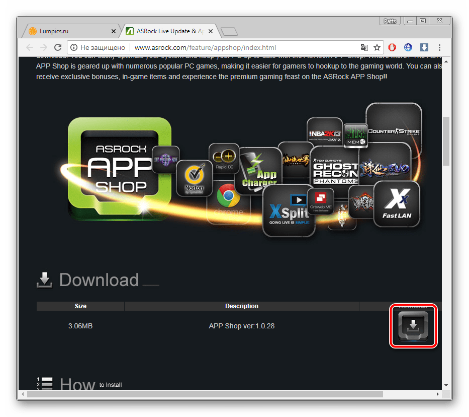Reload the page with refresh button
Screen dimensions: 469x417
pyautogui.click(x=58, y=47)
